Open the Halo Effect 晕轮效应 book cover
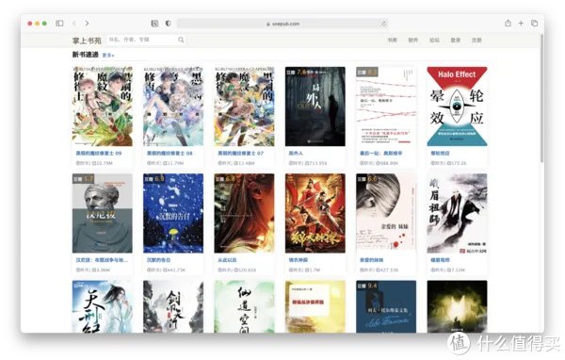 click(458, 106)
